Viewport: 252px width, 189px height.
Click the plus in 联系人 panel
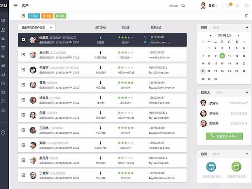pyautogui.click(x=247, y=93)
